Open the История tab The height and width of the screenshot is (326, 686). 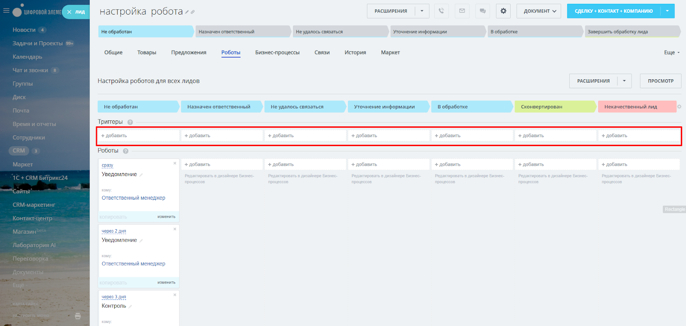[355, 53]
